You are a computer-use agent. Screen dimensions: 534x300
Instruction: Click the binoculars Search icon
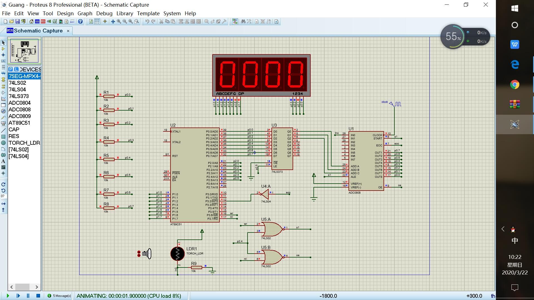click(243, 21)
